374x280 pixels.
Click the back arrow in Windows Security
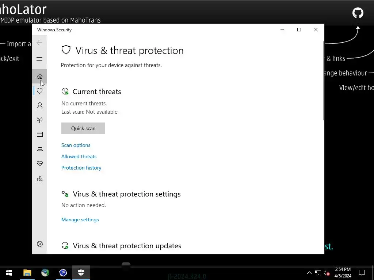(39, 43)
